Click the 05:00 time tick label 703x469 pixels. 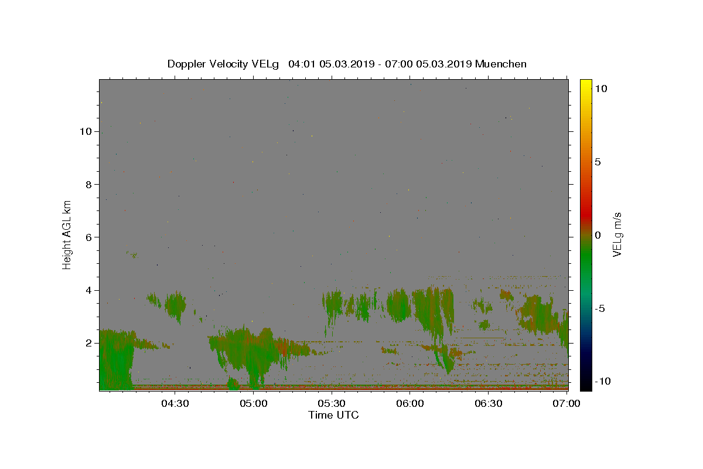pos(254,403)
